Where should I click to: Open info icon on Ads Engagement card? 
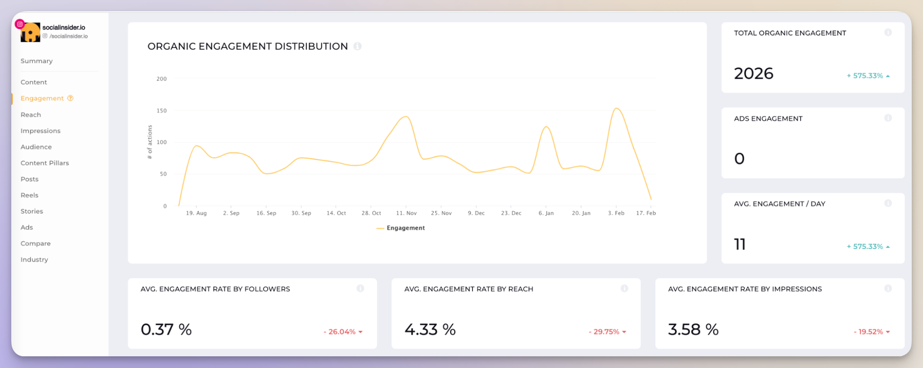888,118
